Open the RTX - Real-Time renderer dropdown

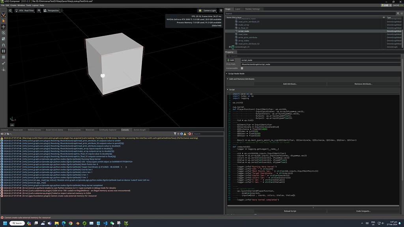(28, 11)
